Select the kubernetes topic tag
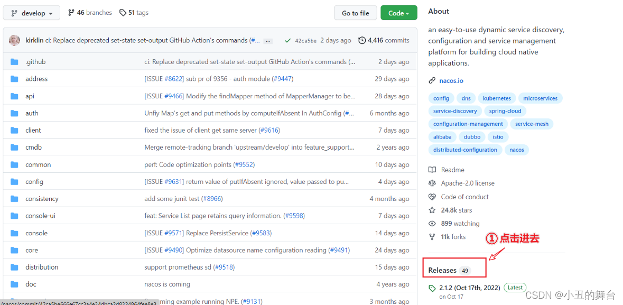Viewport: 623px width, 305px height. click(x=497, y=98)
